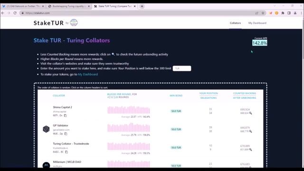Image resolution: width=304 pixels, height=171 pixels.
Task: Go back using the browser back arrow
Action: [3, 13]
